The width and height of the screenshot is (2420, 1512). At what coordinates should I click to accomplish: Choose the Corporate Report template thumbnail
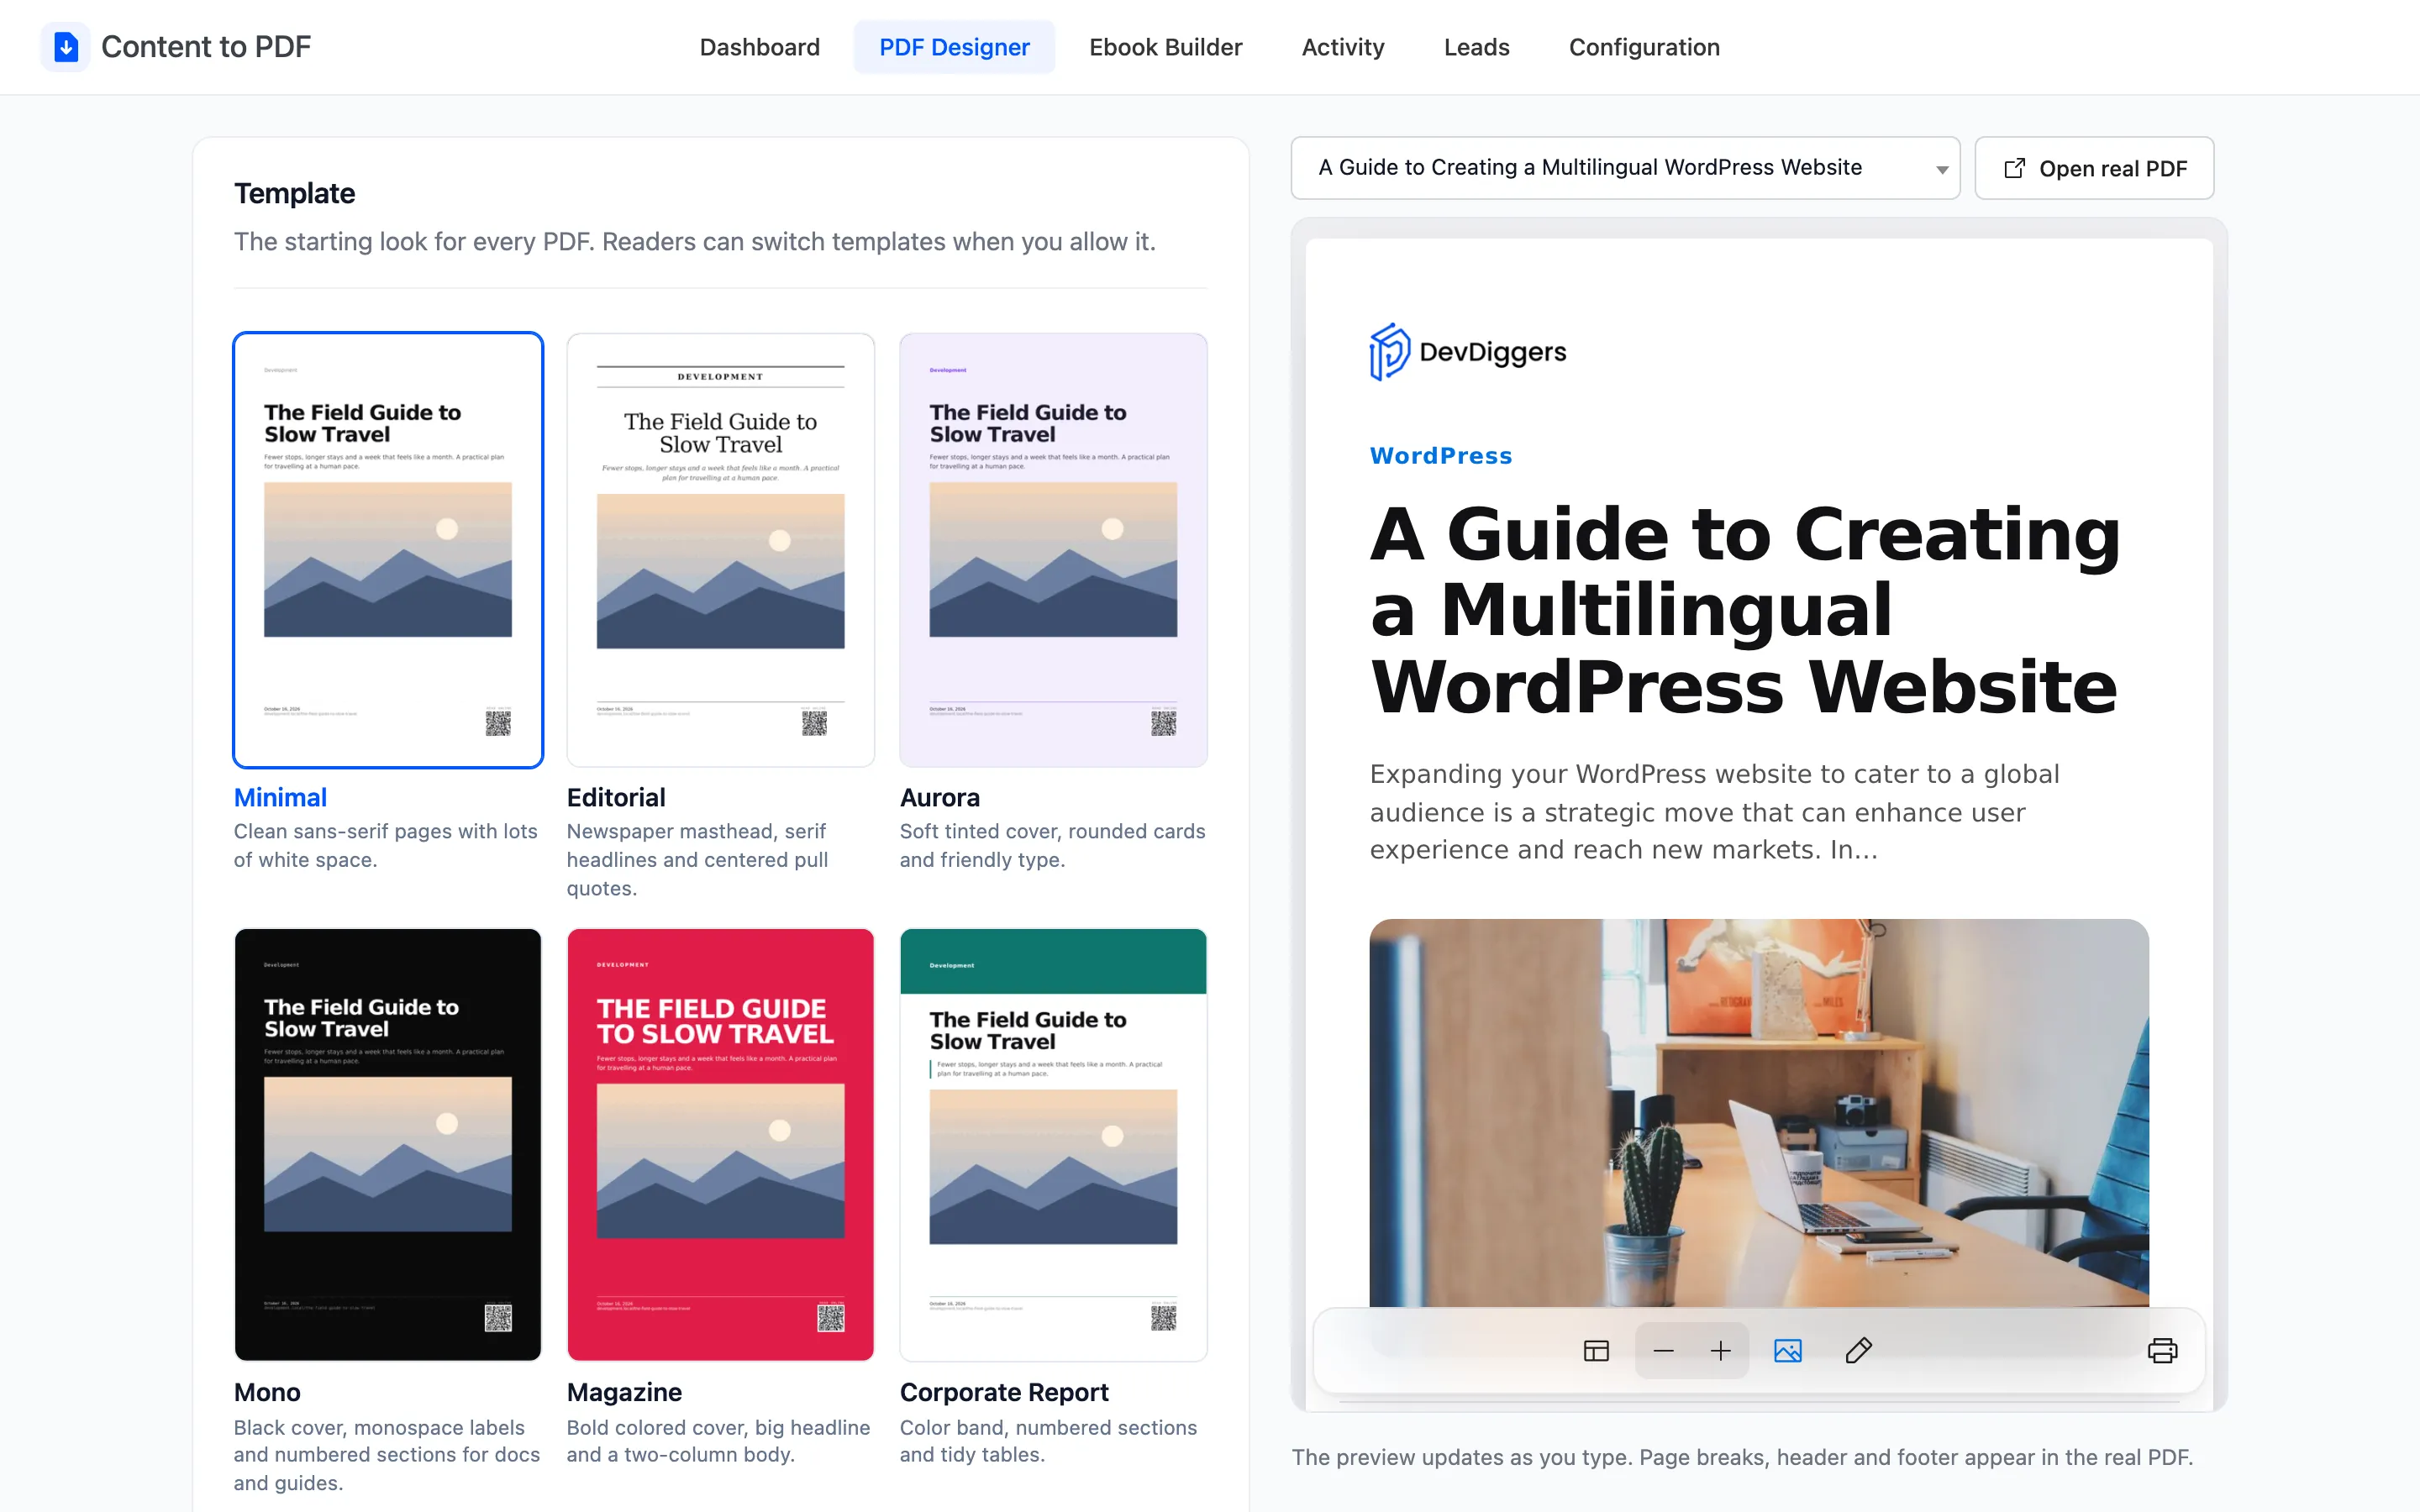click(x=1053, y=1144)
